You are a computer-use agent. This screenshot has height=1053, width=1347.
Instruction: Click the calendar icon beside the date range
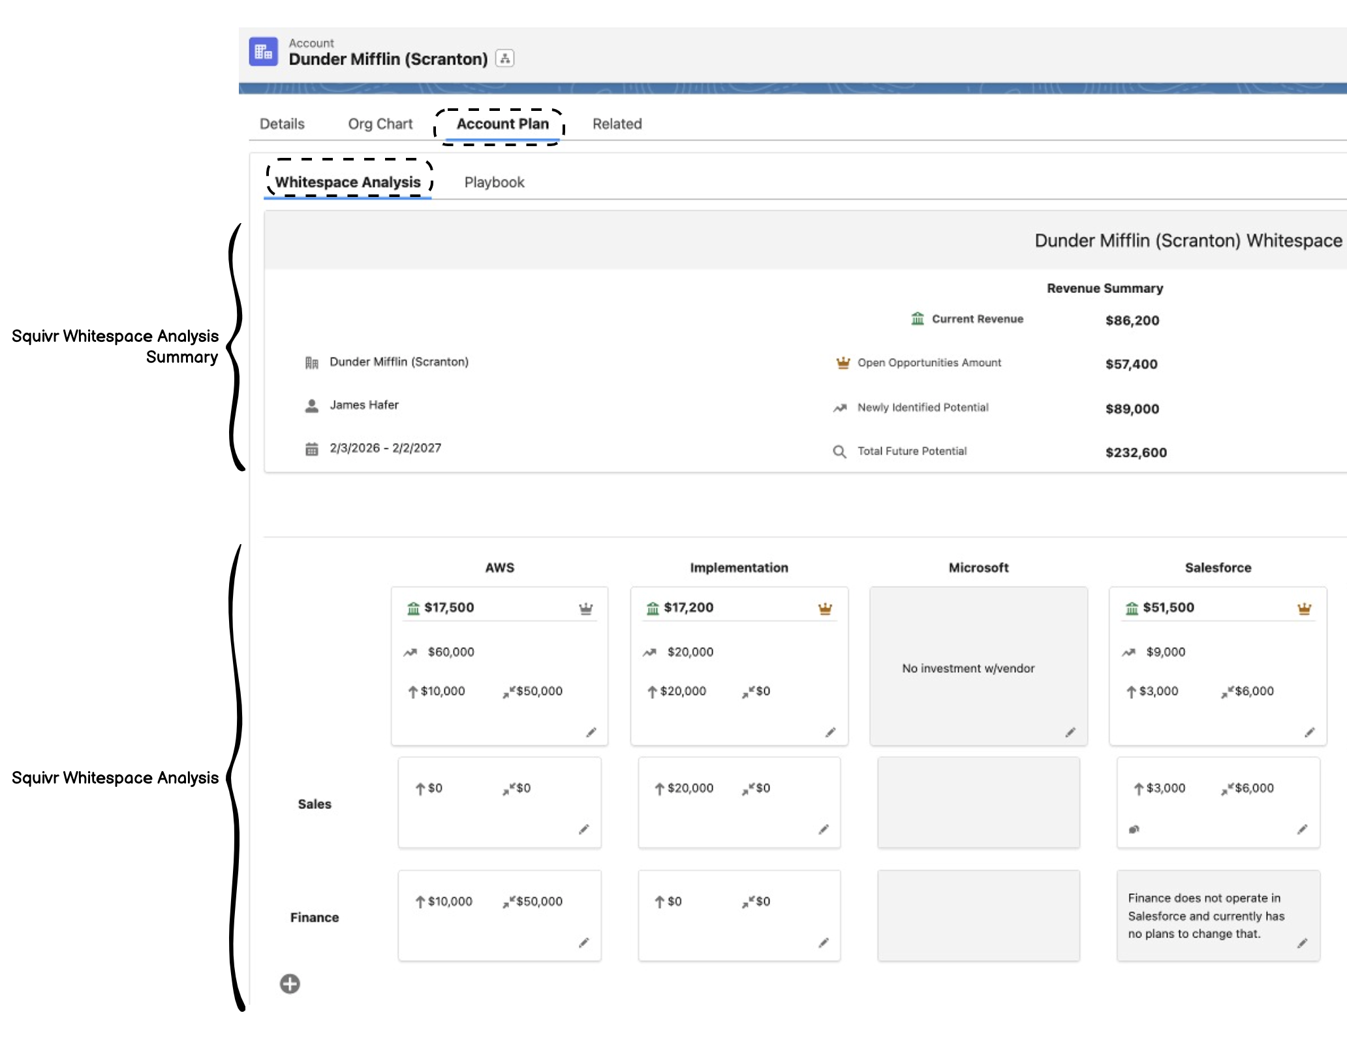[x=312, y=449]
